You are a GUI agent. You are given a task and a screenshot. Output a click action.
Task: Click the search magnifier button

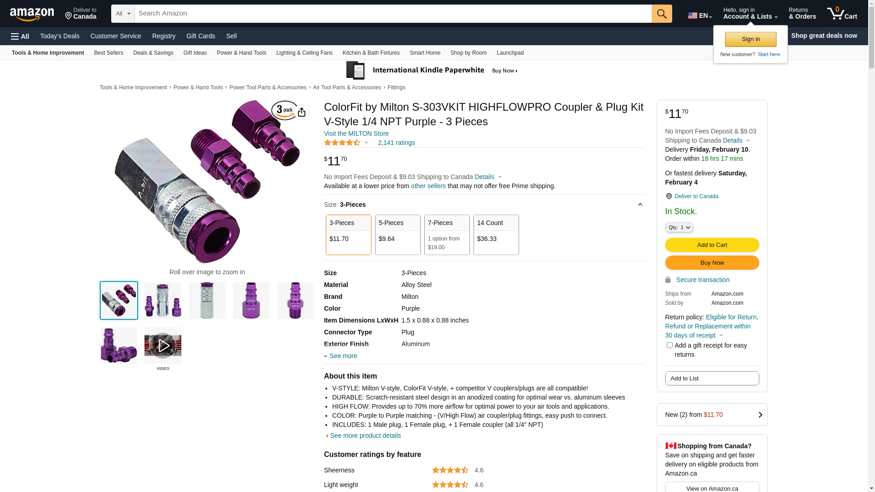coord(662,14)
